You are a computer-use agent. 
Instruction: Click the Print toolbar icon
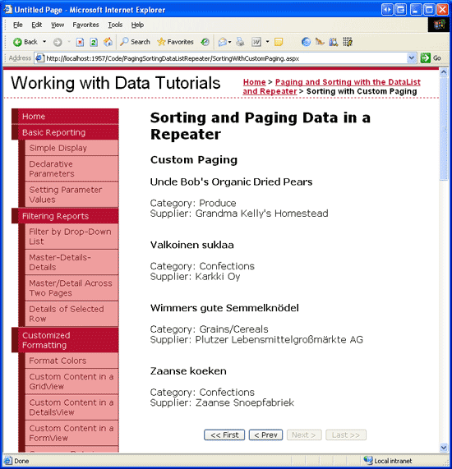[x=240, y=42]
